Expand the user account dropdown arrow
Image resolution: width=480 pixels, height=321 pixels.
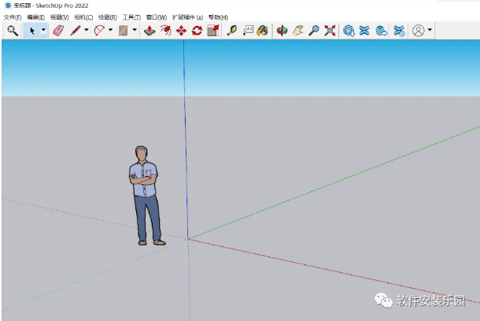[x=430, y=31]
